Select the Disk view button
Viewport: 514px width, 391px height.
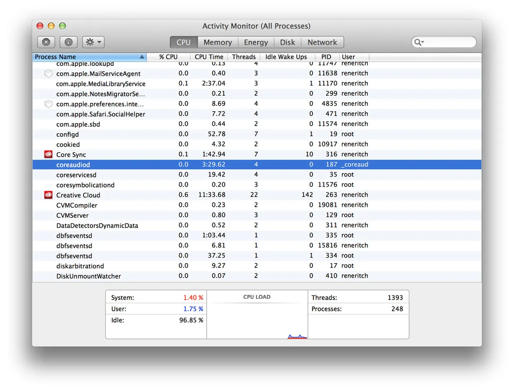[288, 42]
